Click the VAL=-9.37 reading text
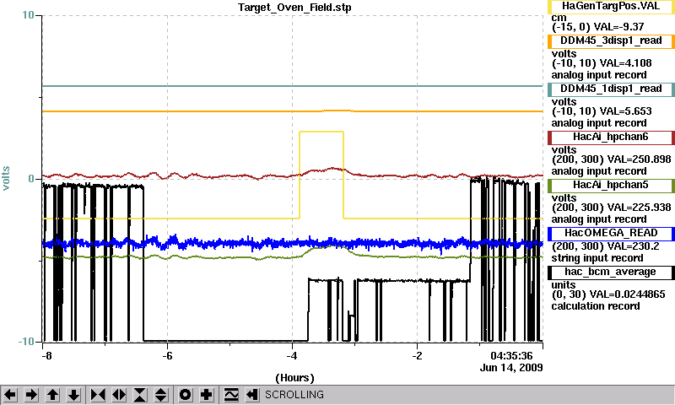 pos(618,27)
